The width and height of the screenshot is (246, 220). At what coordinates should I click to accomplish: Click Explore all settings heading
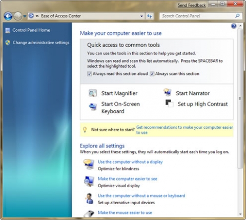coord(102,146)
